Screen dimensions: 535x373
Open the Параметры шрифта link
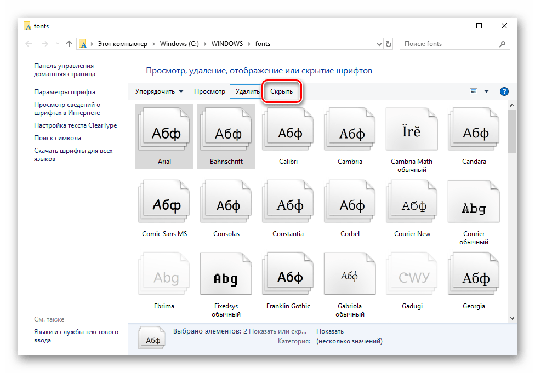pos(65,92)
